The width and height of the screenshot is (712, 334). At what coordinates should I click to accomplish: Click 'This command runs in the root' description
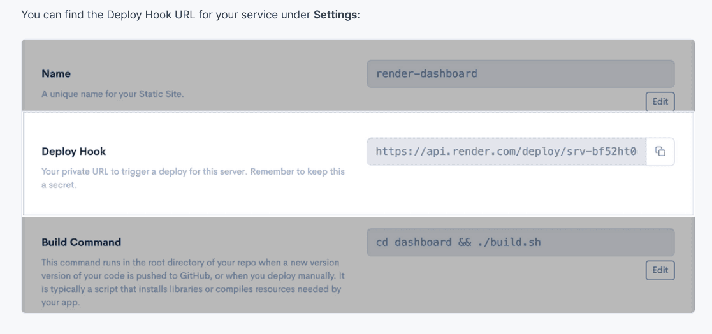(x=190, y=263)
